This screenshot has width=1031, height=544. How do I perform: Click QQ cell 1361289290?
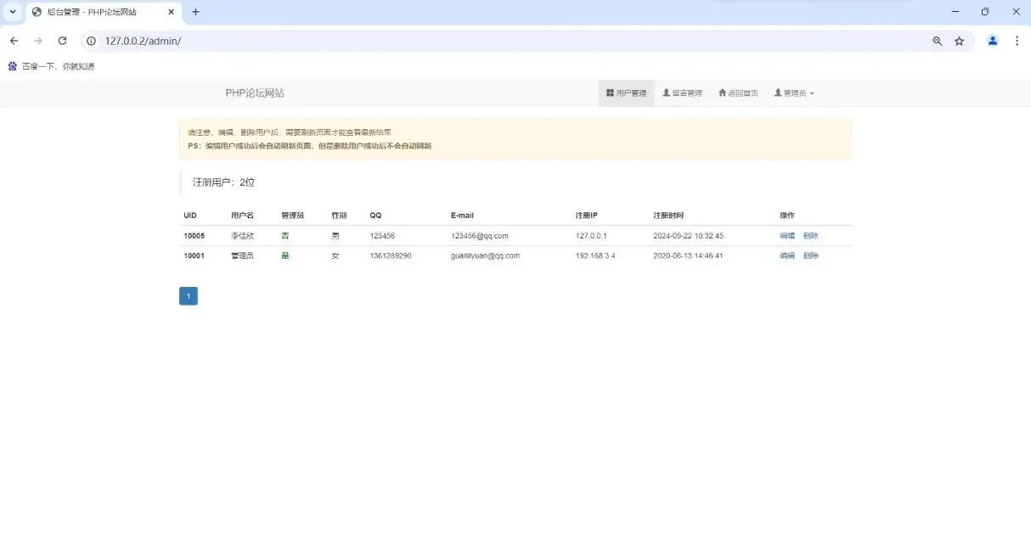391,255
